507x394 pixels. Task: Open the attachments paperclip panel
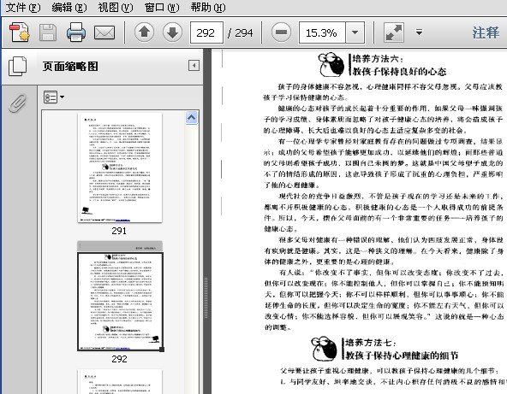(x=17, y=103)
